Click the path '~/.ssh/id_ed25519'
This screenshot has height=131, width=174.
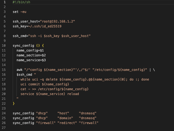45,26
